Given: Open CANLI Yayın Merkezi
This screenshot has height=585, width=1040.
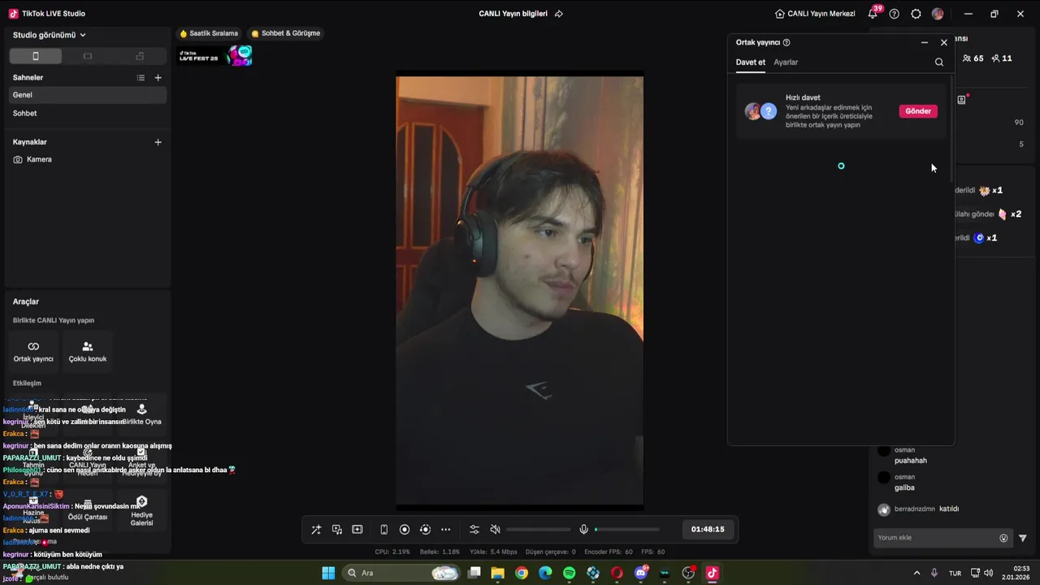Looking at the screenshot, I should (x=815, y=14).
